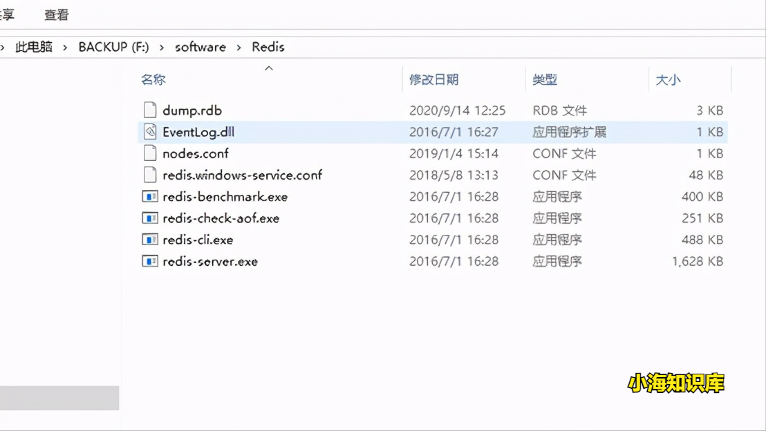Click the date 2016/7/1 16:27
The height and width of the screenshot is (431, 766).
tap(454, 133)
